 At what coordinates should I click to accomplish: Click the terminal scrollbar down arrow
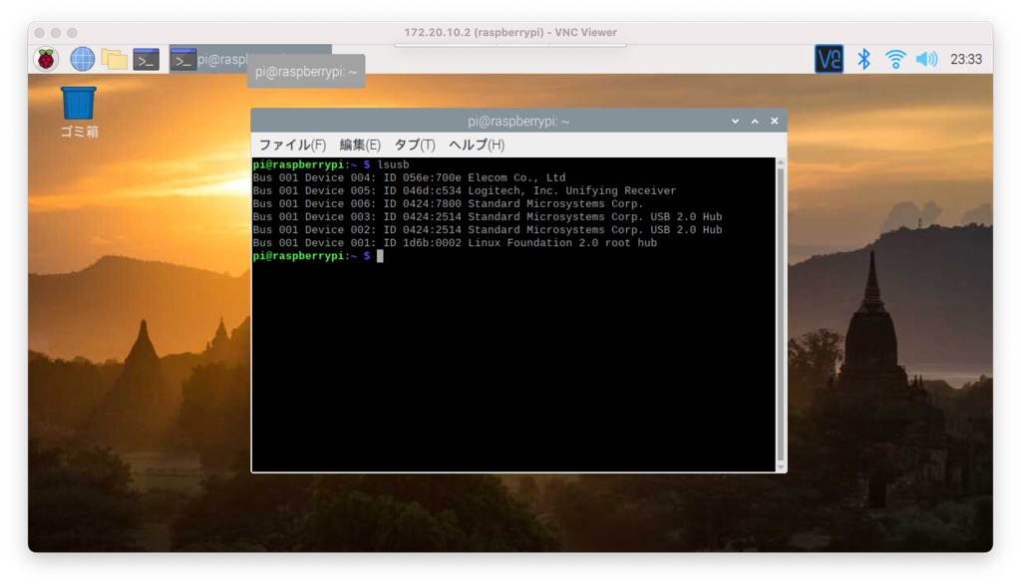(x=781, y=465)
